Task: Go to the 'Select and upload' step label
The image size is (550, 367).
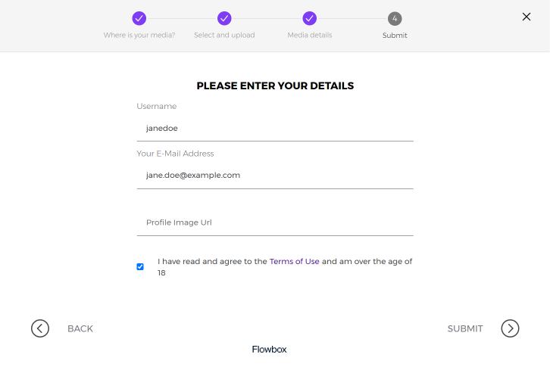Action: (x=224, y=35)
